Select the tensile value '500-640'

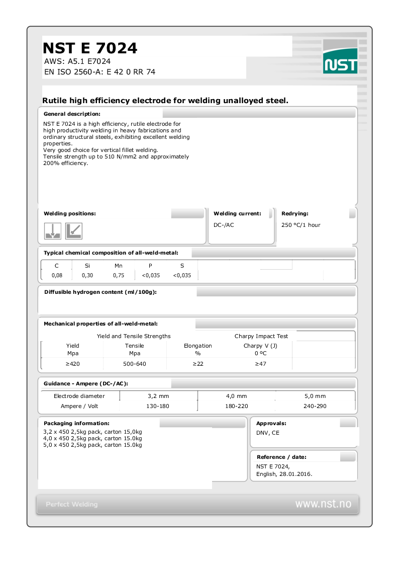(135, 364)
